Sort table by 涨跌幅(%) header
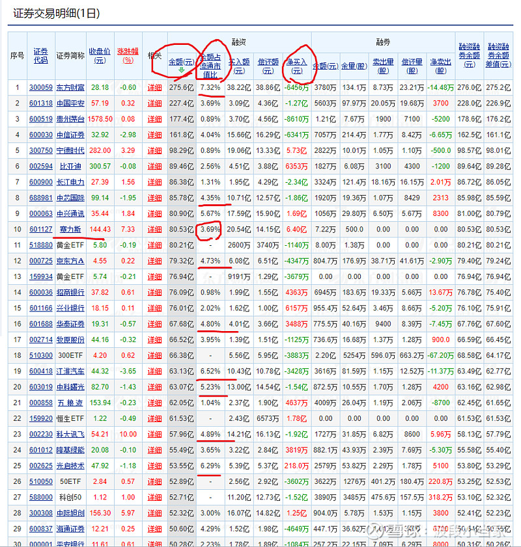Image resolution: width=521 pixels, height=547 pixels. tap(128, 55)
